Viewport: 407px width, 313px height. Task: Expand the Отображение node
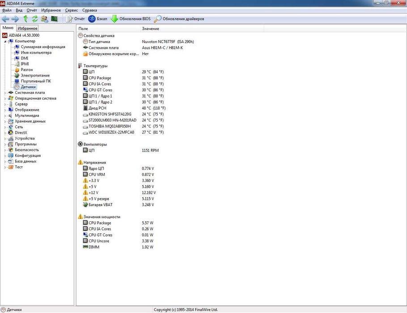[x=5, y=110]
